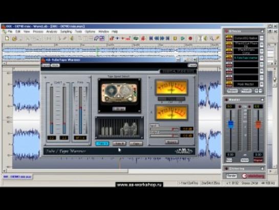Click the green Master Section toolbar icon

coord(136,39)
